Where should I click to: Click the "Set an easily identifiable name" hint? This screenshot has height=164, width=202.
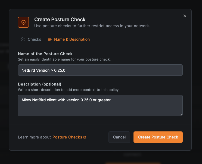point(64,59)
